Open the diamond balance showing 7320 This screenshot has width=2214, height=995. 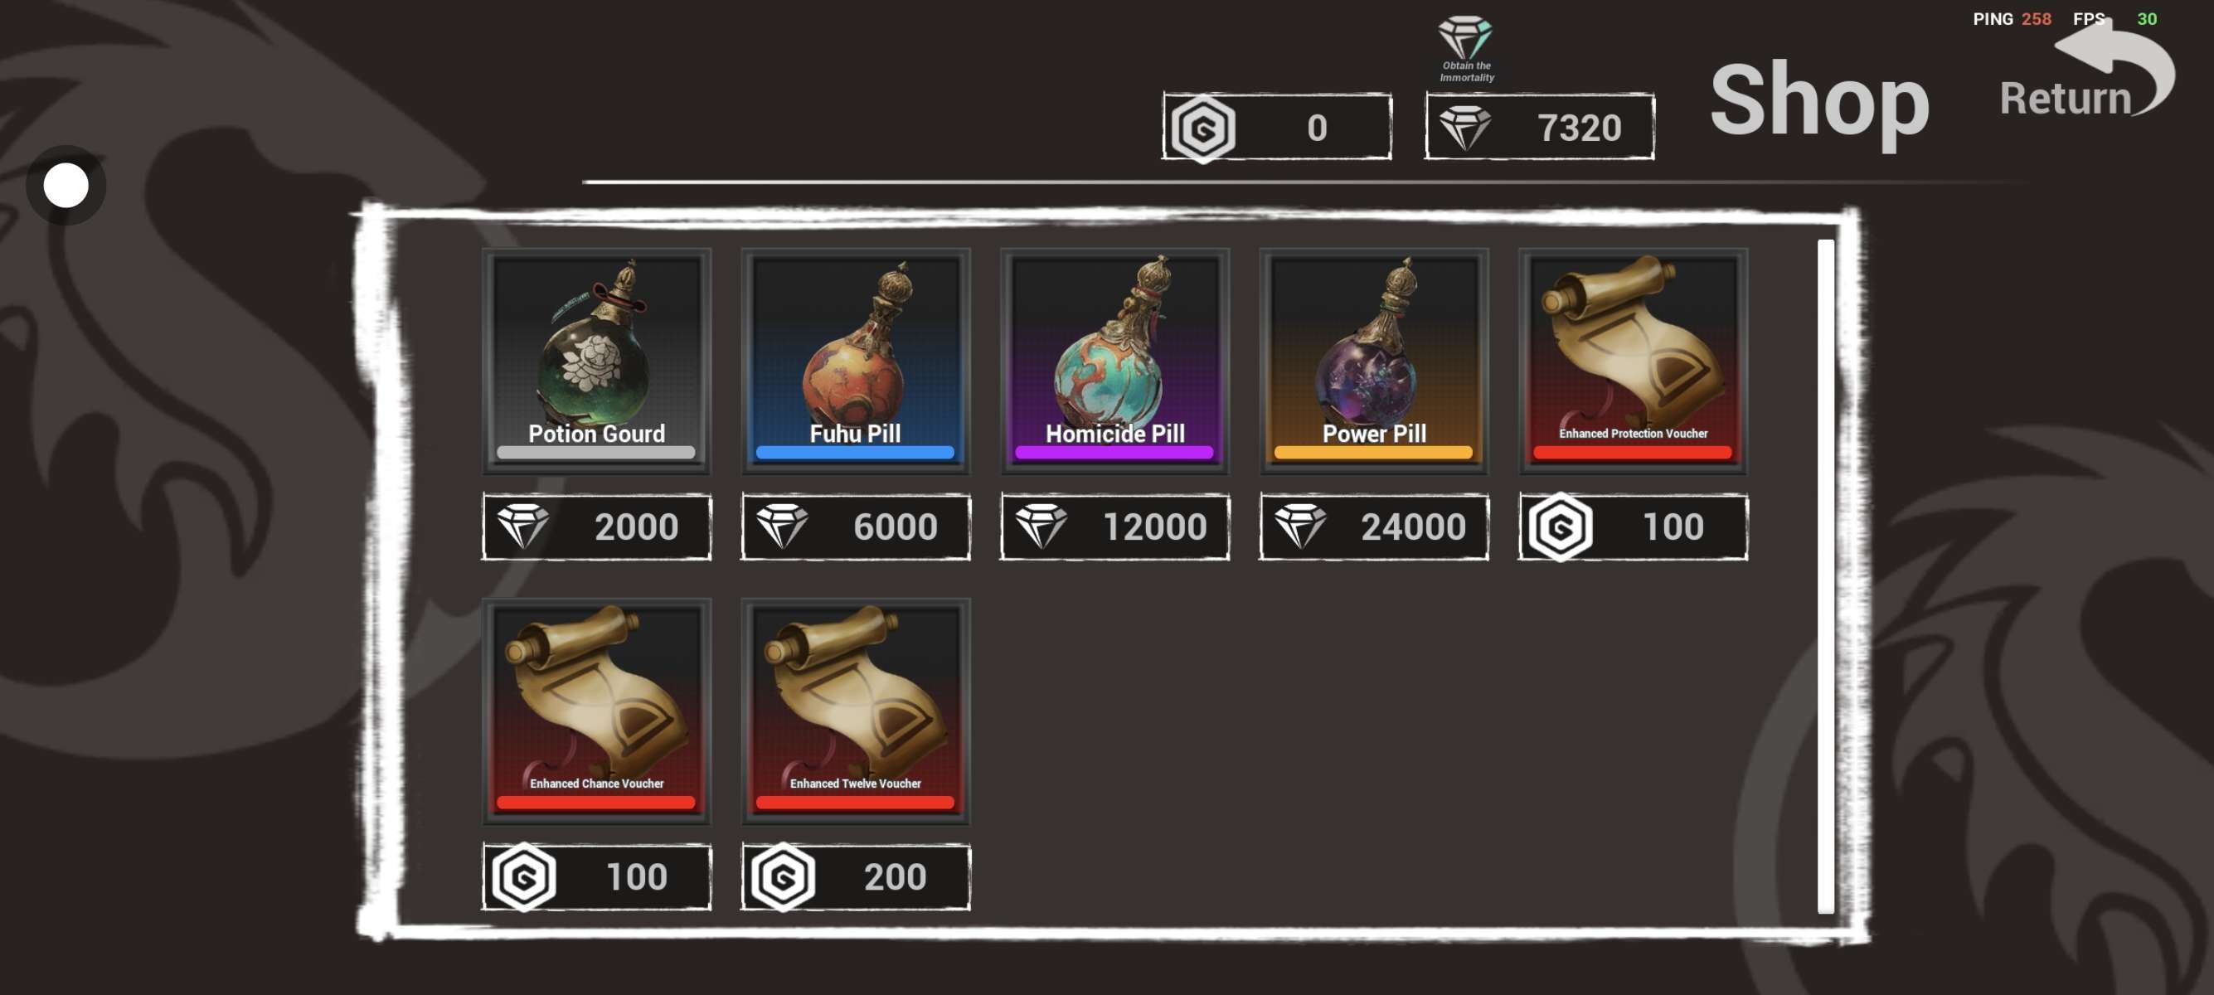pos(1539,127)
